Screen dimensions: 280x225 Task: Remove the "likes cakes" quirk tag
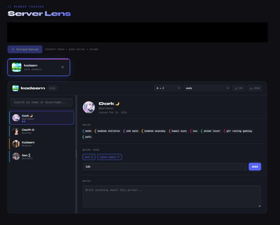tap(118, 157)
